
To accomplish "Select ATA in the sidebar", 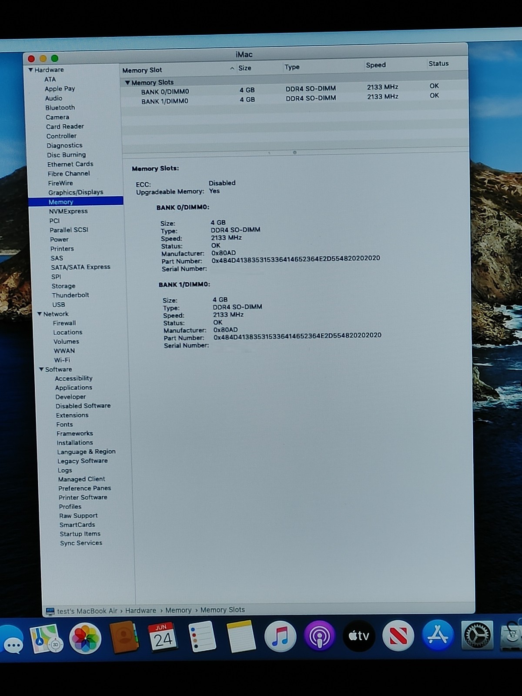I will tap(50, 79).
